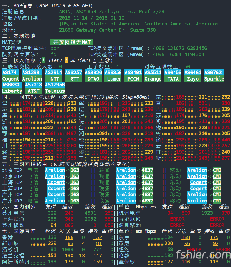Select the AS6453 badge
This screenshot has height=267, width=231.
(173, 73)
